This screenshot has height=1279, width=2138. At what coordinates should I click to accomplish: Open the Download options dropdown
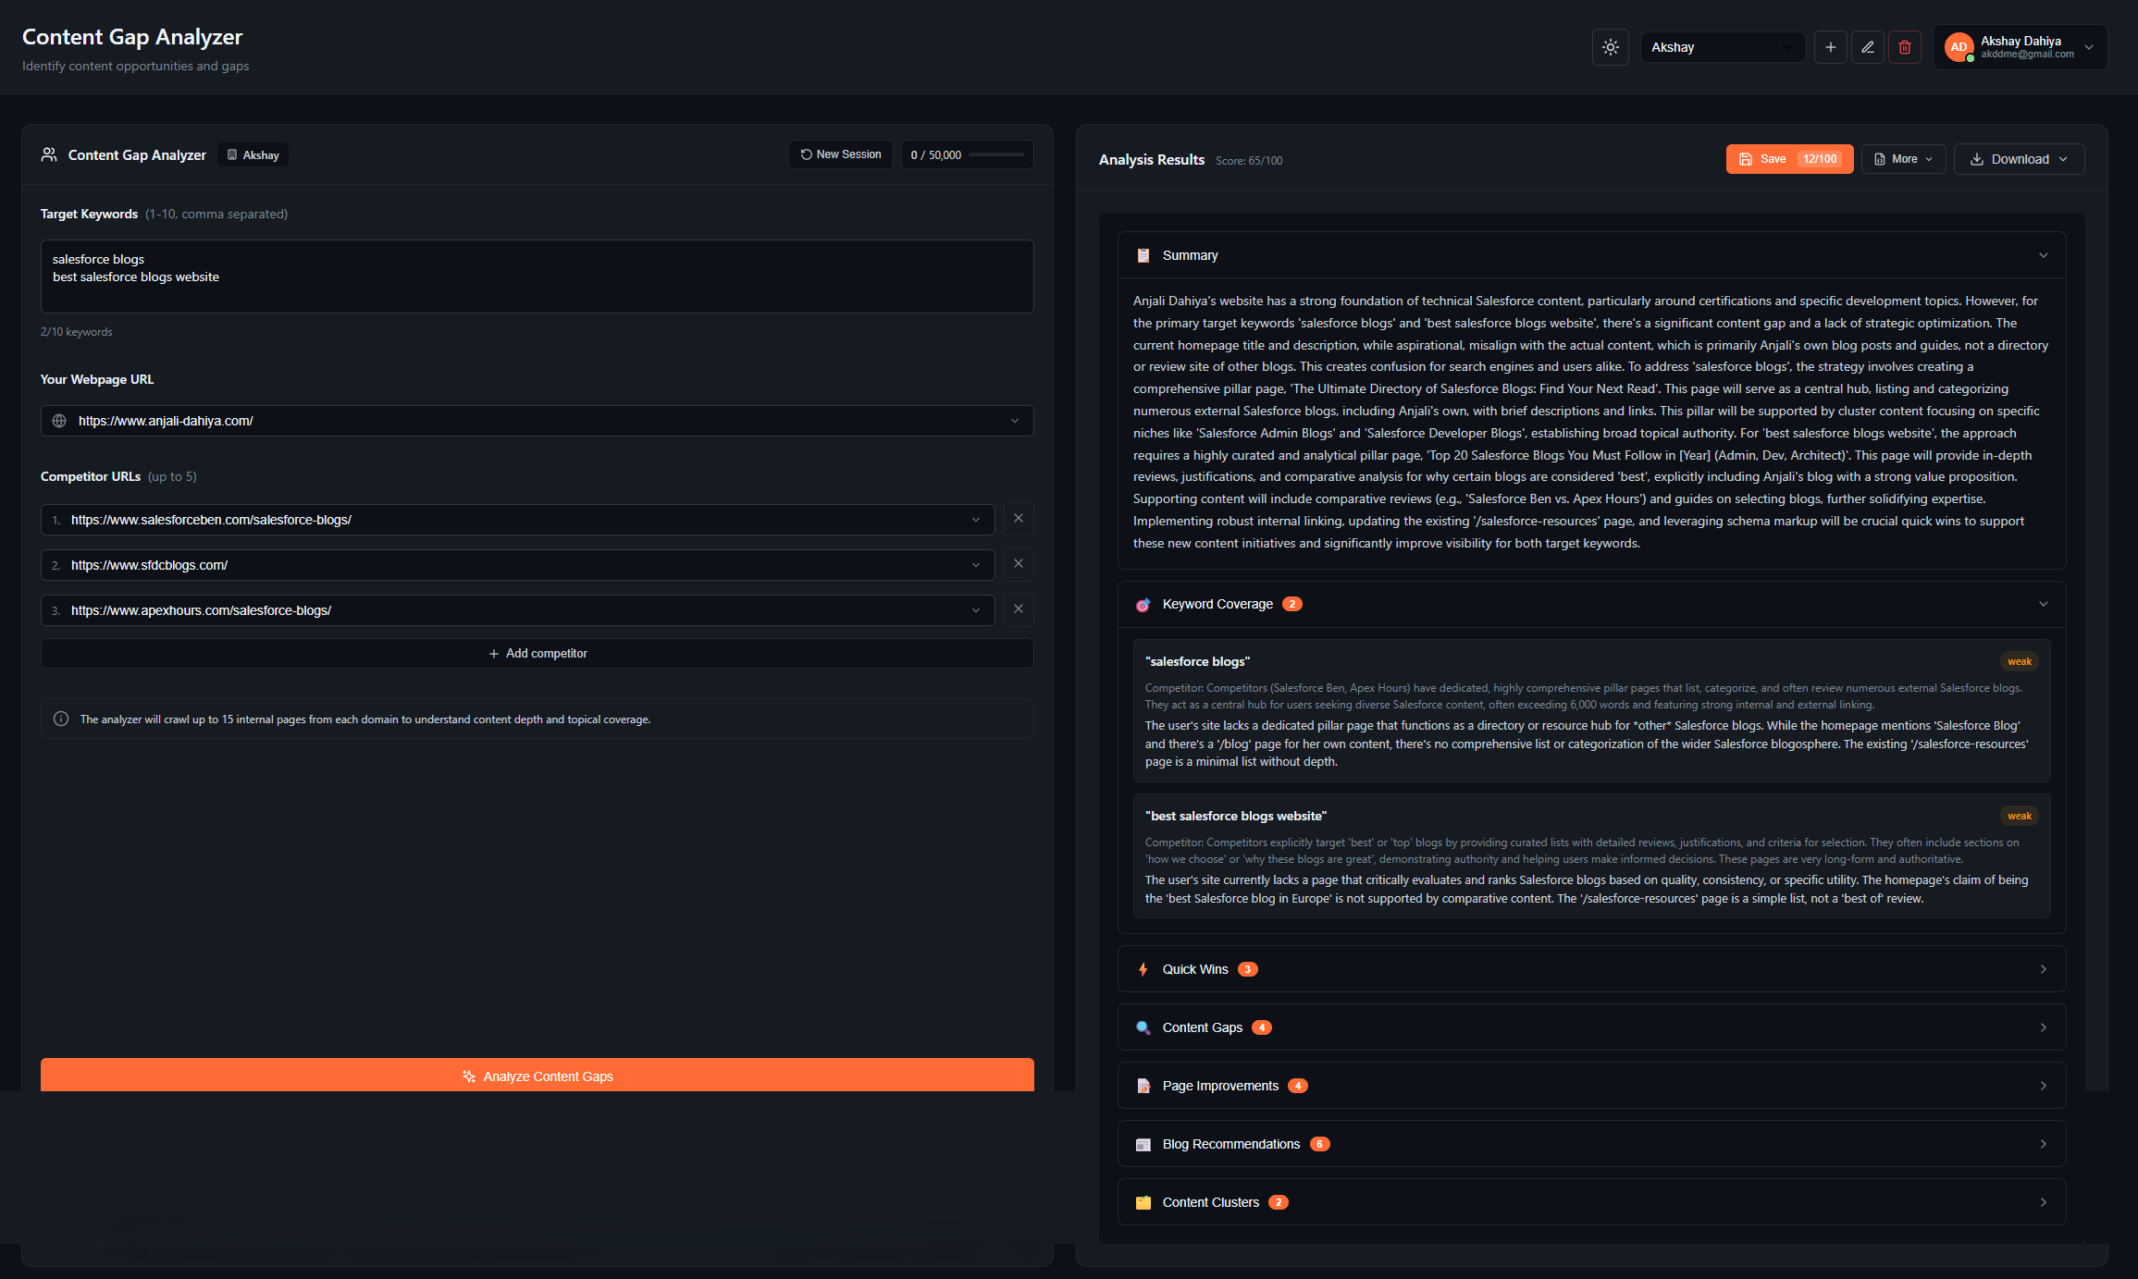click(x=2018, y=159)
